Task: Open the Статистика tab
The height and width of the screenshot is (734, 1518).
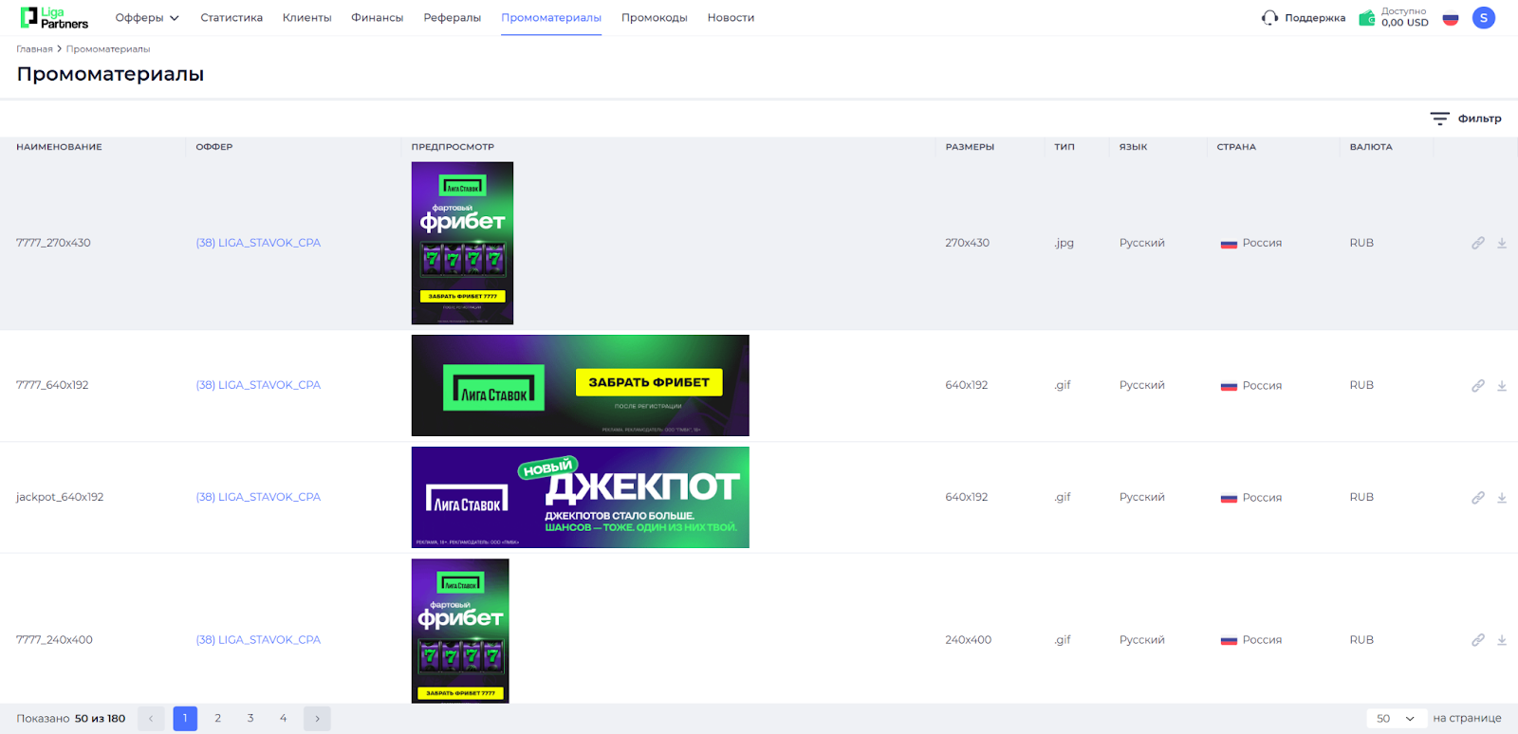Action: 231,18
